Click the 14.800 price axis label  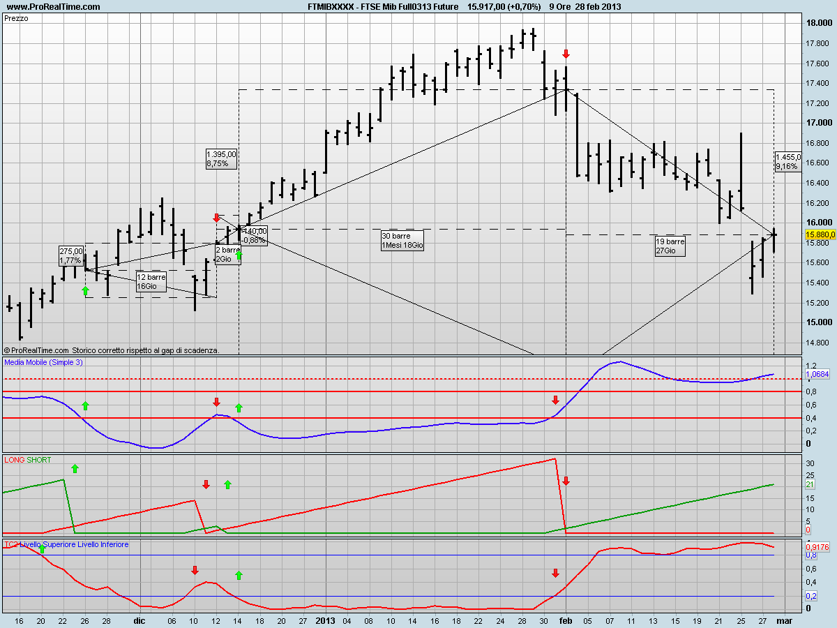tap(819, 343)
